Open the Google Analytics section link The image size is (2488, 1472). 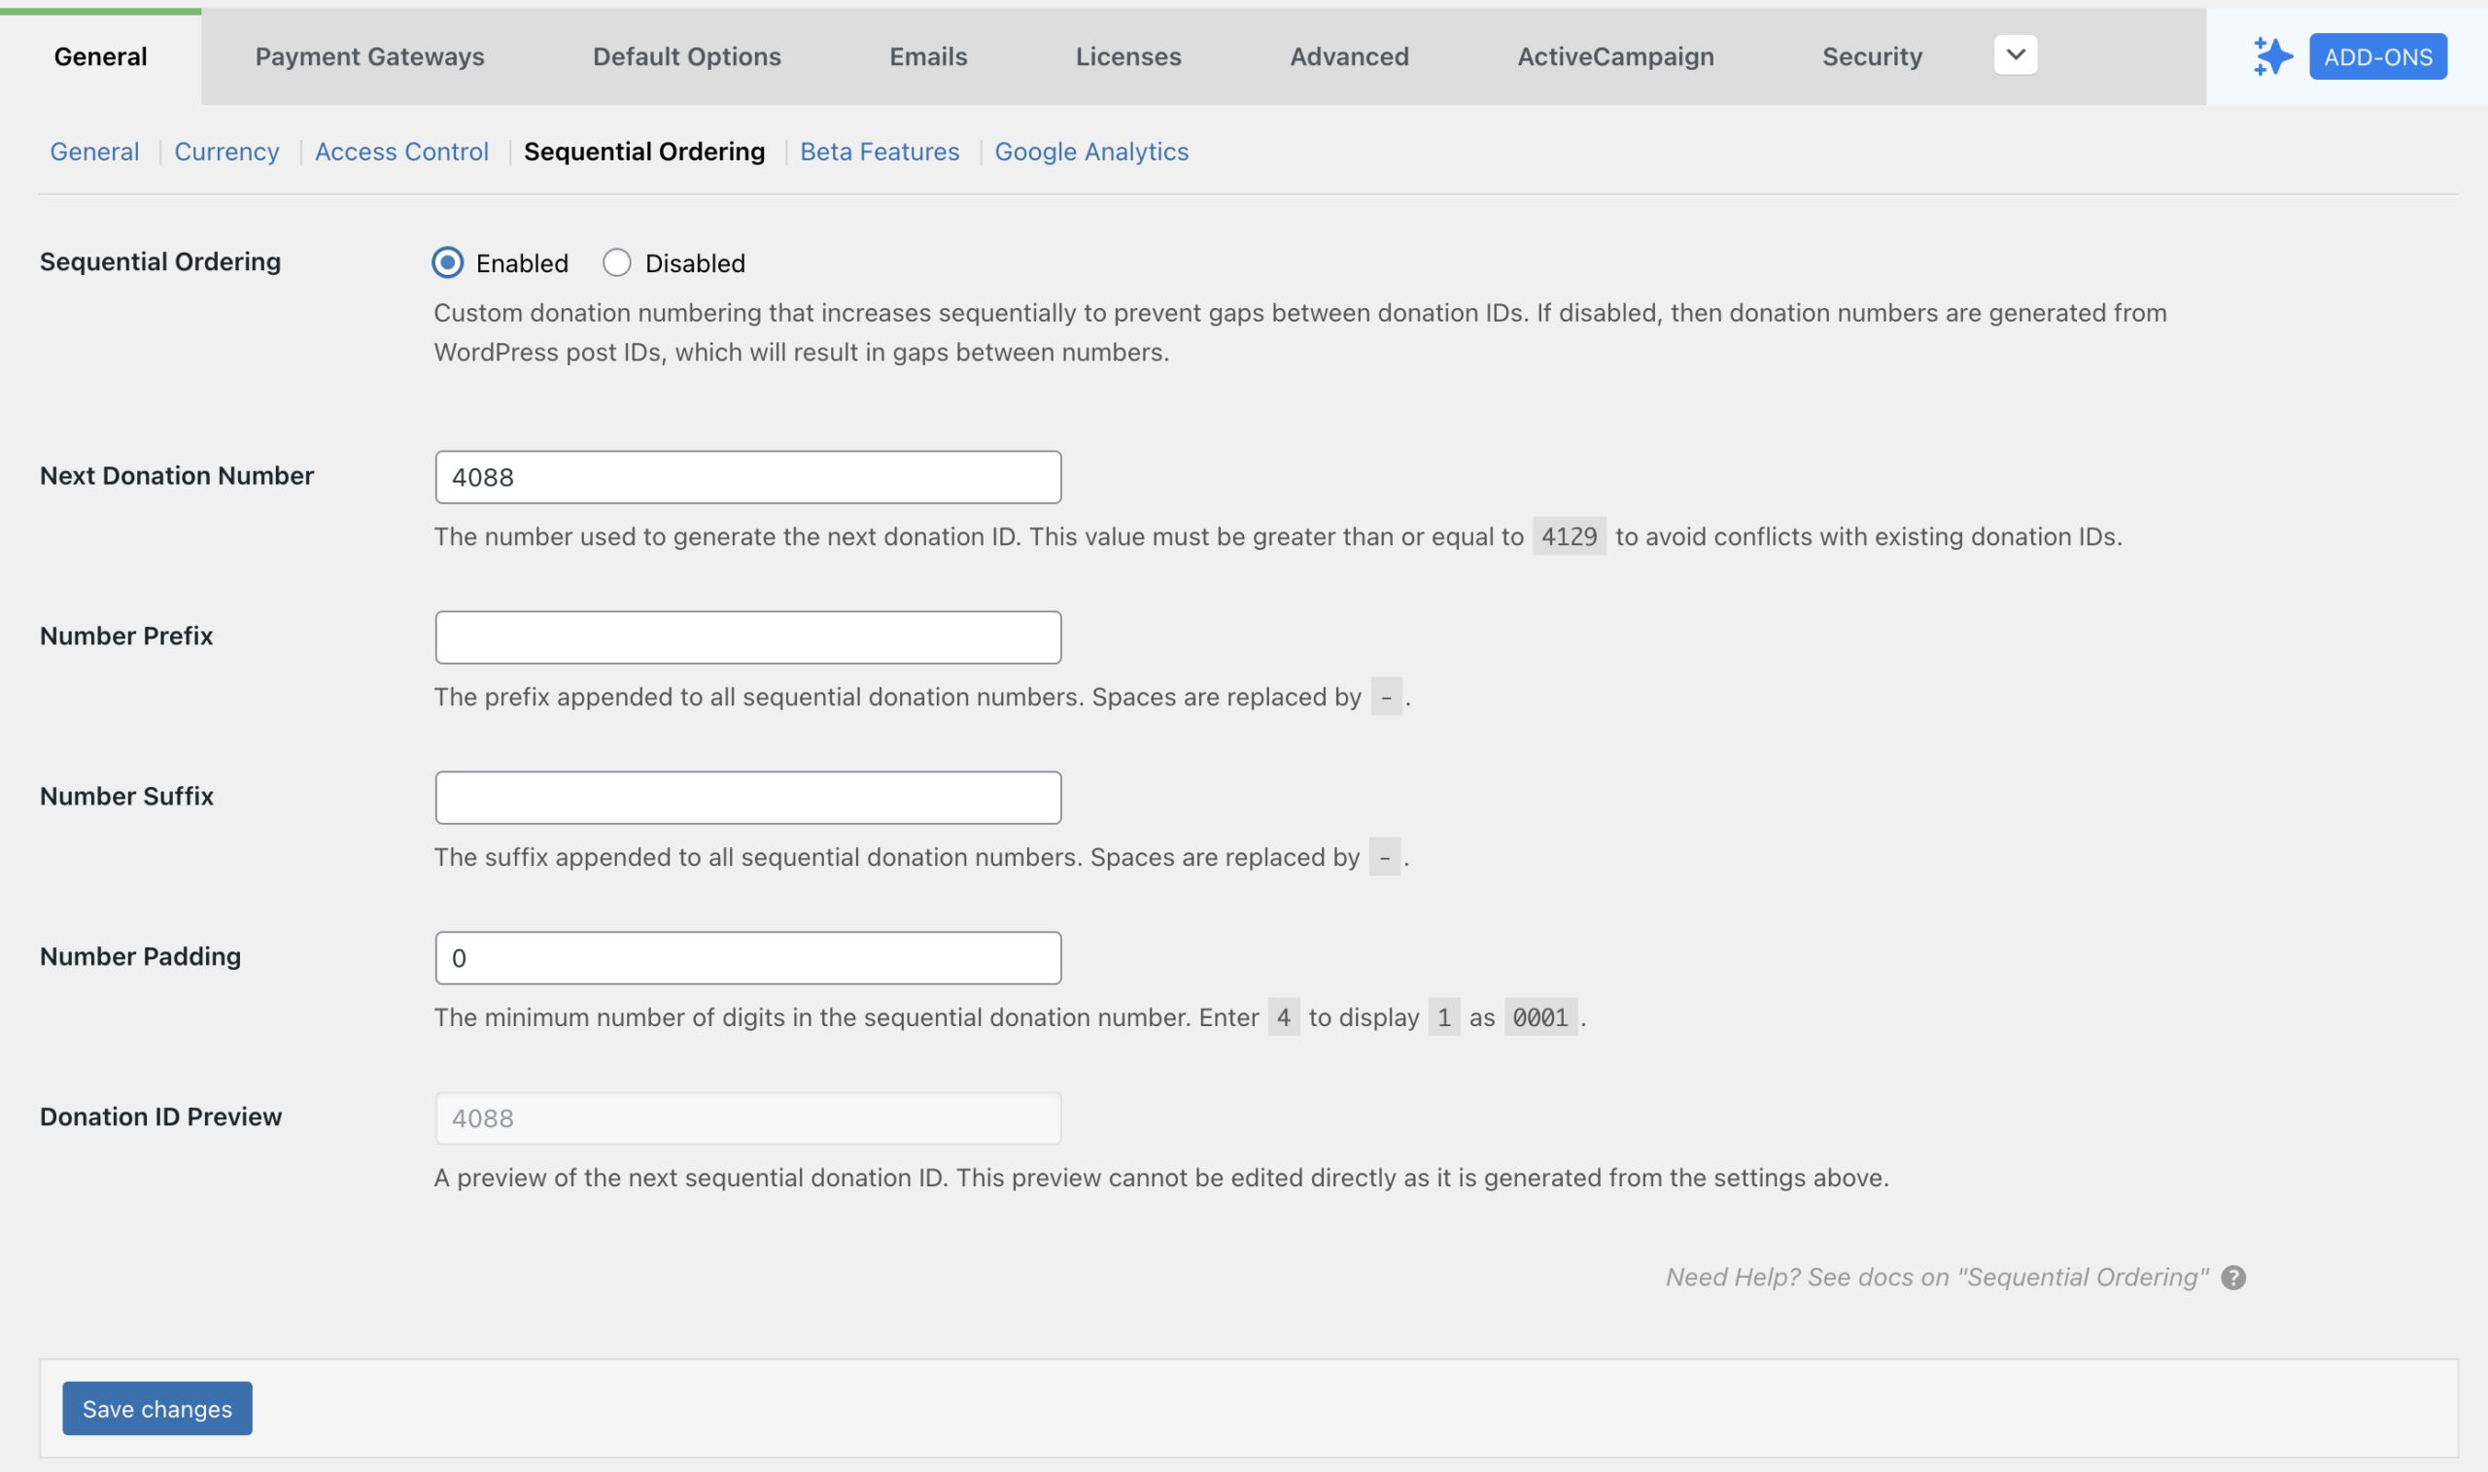coord(1090,152)
